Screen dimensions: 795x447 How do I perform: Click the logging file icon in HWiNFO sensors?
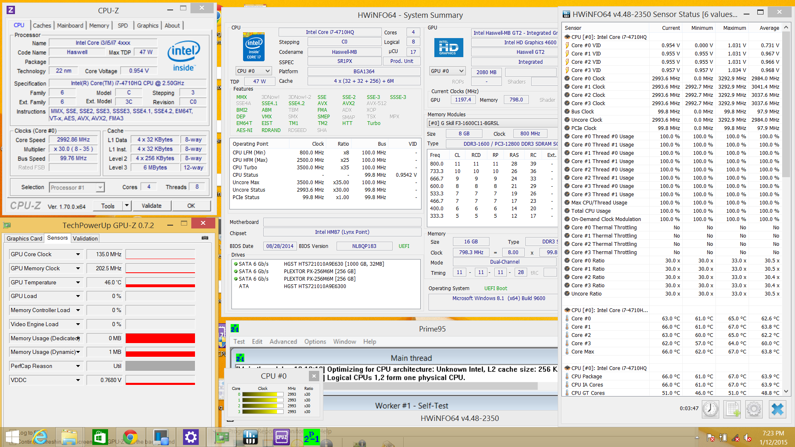click(732, 409)
